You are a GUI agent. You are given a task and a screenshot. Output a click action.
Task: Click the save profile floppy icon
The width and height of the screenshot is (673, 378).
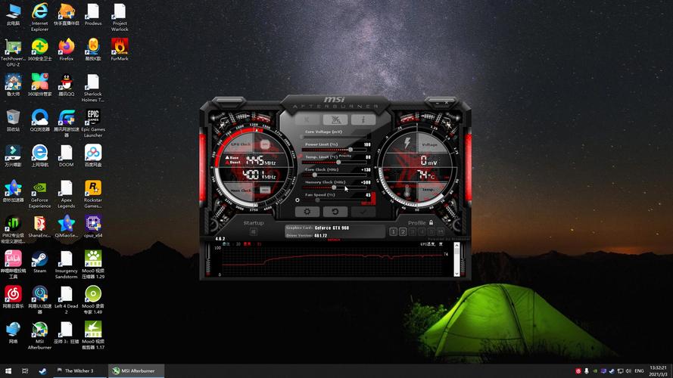(441, 232)
